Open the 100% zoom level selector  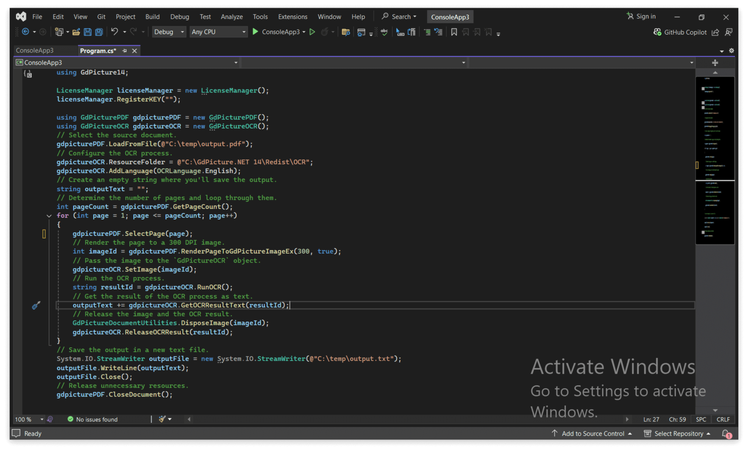pyautogui.click(x=28, y=419)
